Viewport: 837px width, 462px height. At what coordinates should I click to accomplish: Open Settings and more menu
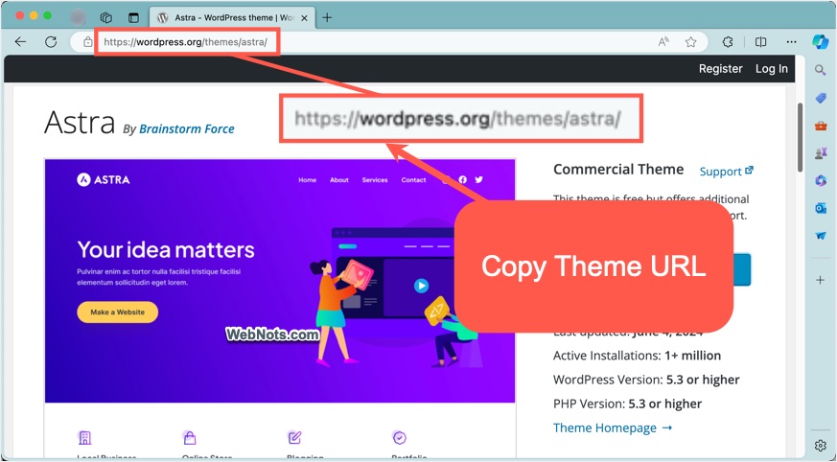tap(792, 41)
